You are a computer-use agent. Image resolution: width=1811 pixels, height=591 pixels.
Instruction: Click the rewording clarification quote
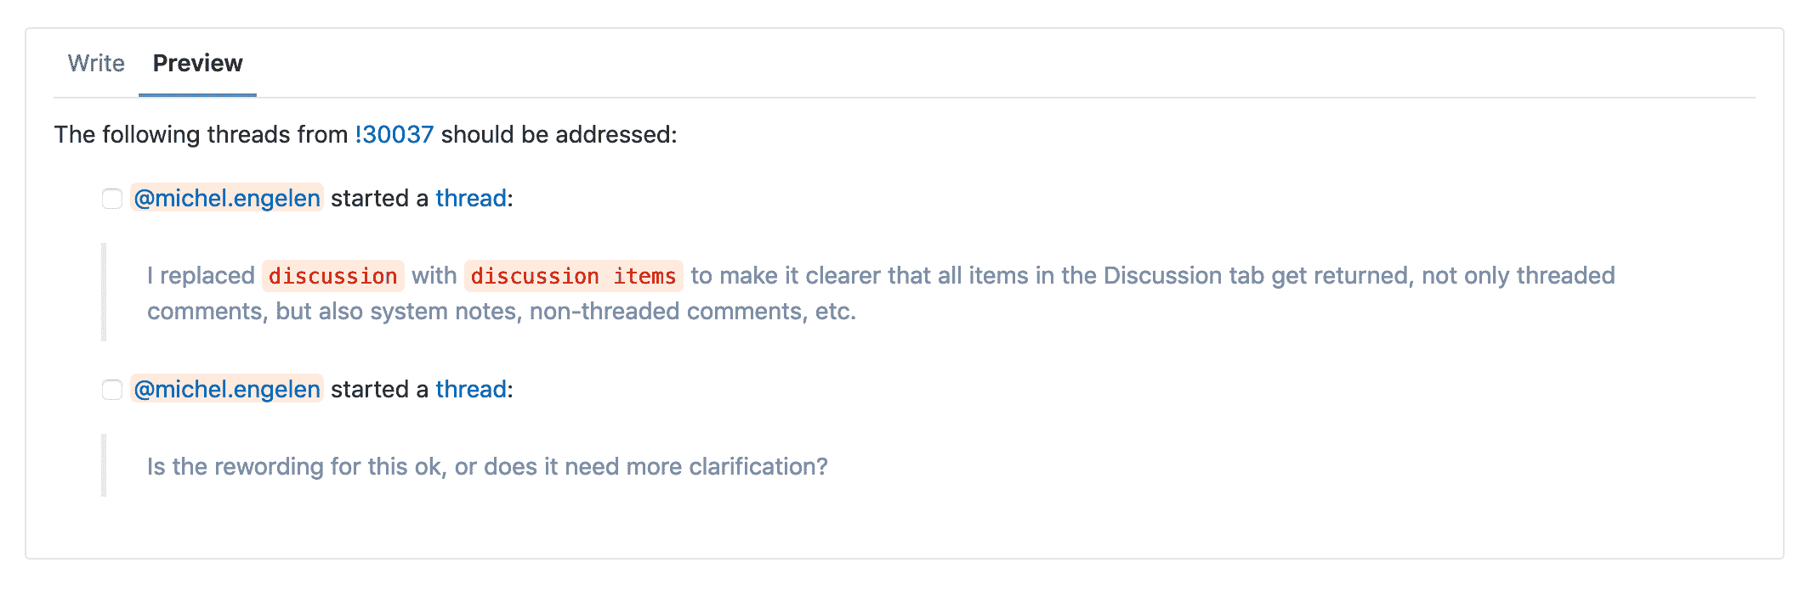point(487,466)
